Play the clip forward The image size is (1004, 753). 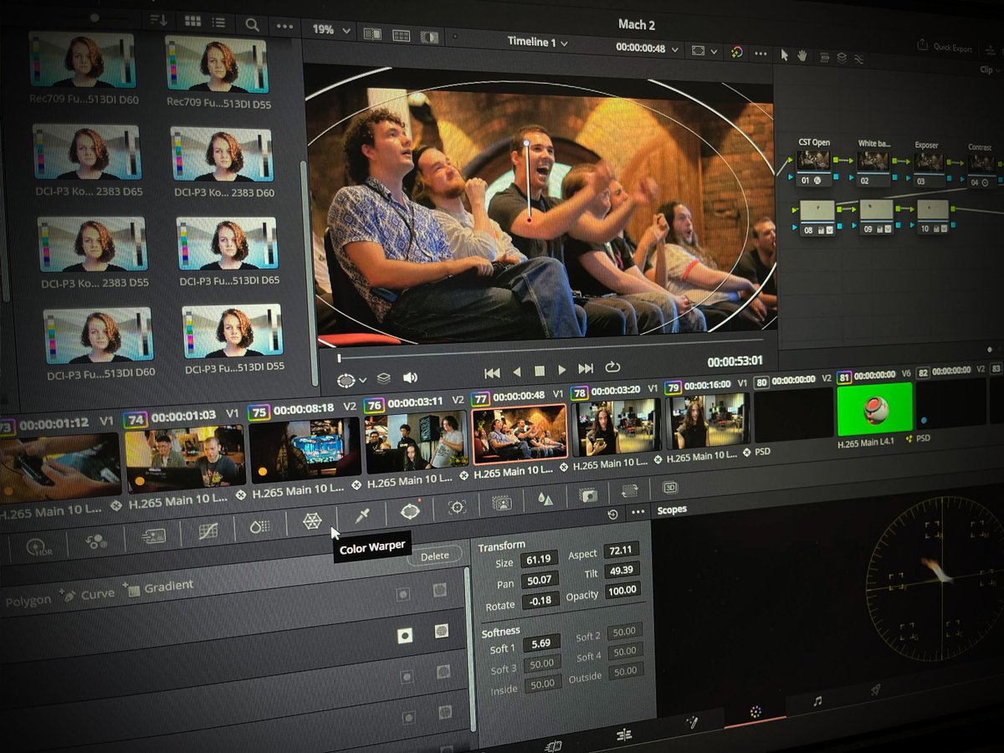click(562, 369)
